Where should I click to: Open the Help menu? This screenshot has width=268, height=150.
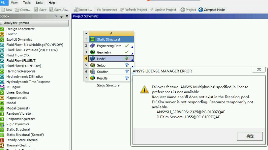(52, 3)
